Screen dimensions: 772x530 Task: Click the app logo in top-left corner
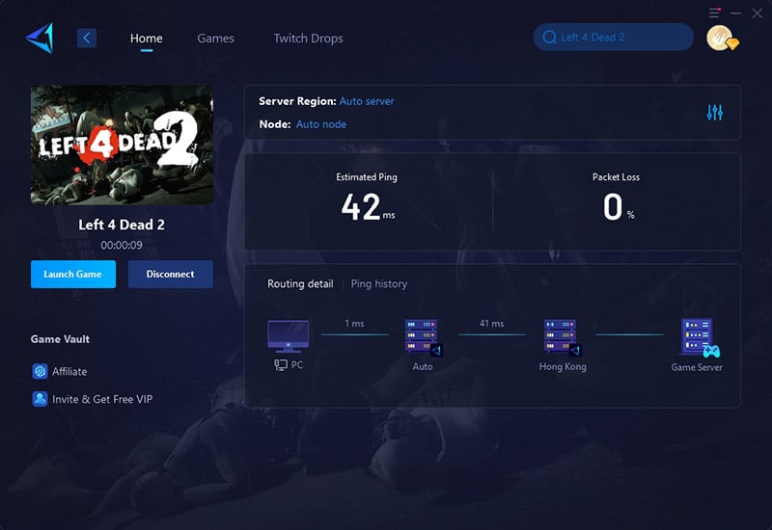click(40, 38)
